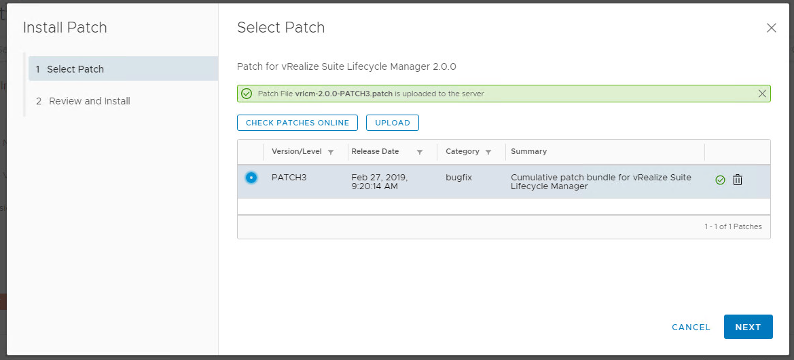This screenshot has width=794, height=360.
Task: Open the Release Date column filter
Action: [420, 152]
